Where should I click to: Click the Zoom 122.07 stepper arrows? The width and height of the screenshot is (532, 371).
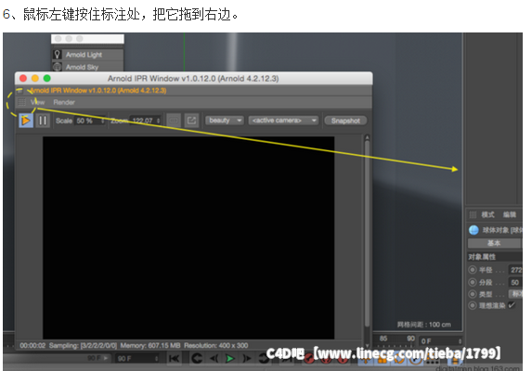(158, 121)
